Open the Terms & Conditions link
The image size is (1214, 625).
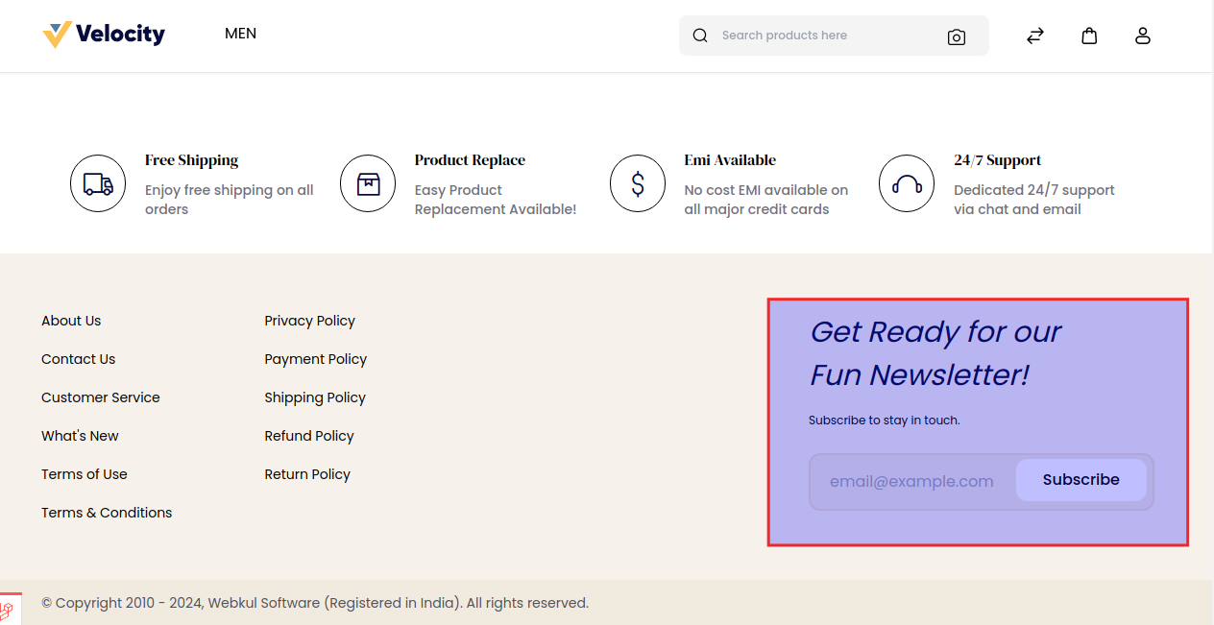107,513
